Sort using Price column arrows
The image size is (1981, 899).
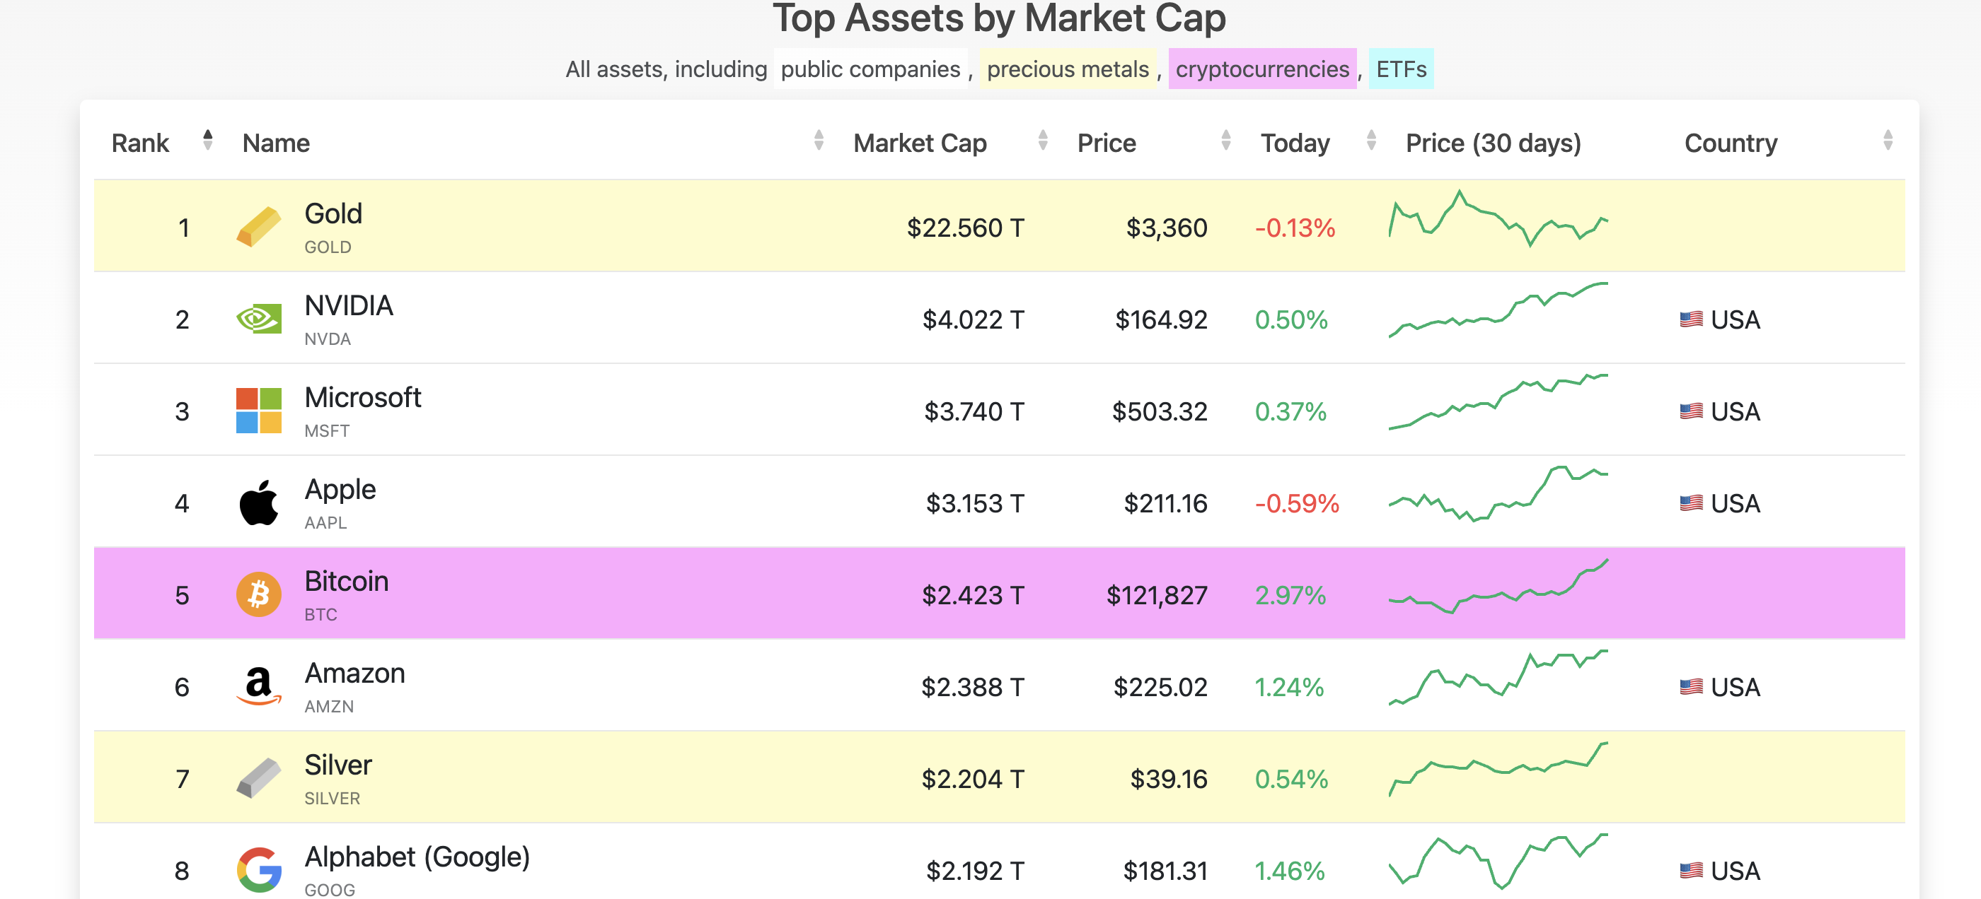pos(1226,140)
